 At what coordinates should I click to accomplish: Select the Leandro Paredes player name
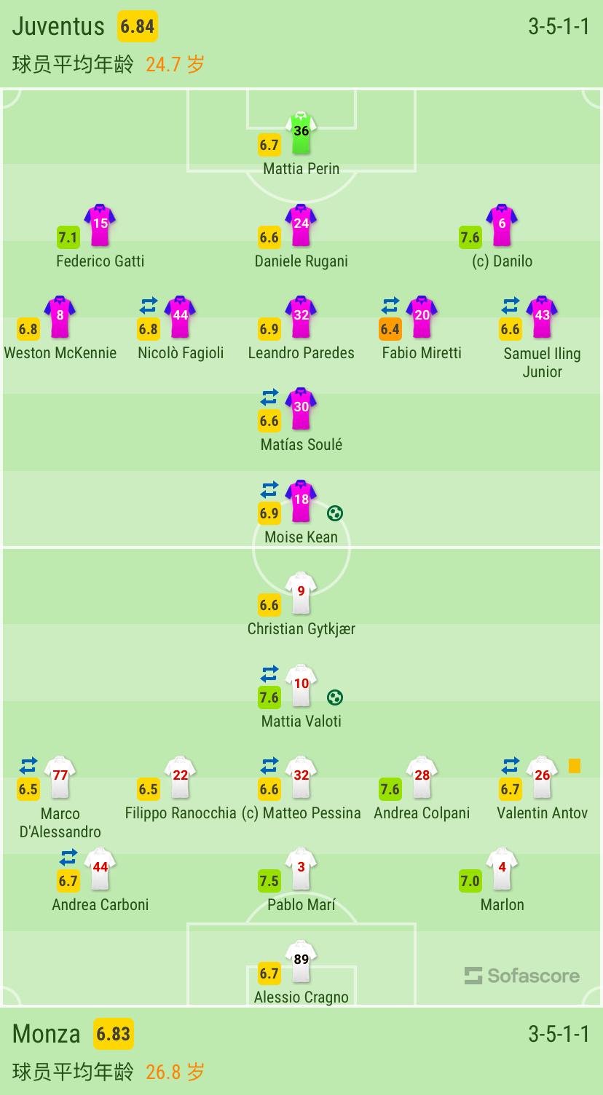tap(301, 353)
